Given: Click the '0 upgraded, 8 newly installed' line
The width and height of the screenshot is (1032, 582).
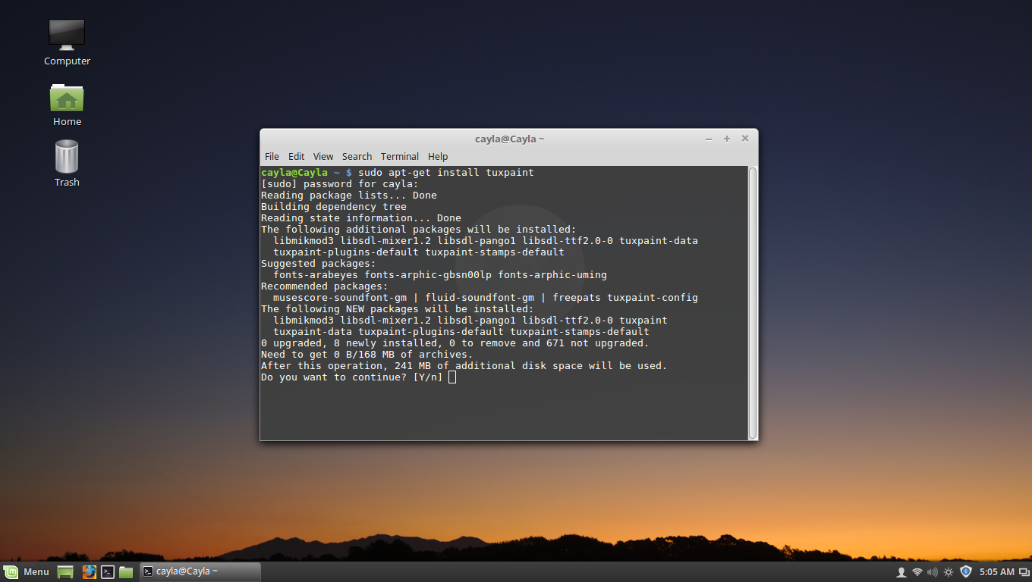Looking at the screenshot, I should pos(455,343).
